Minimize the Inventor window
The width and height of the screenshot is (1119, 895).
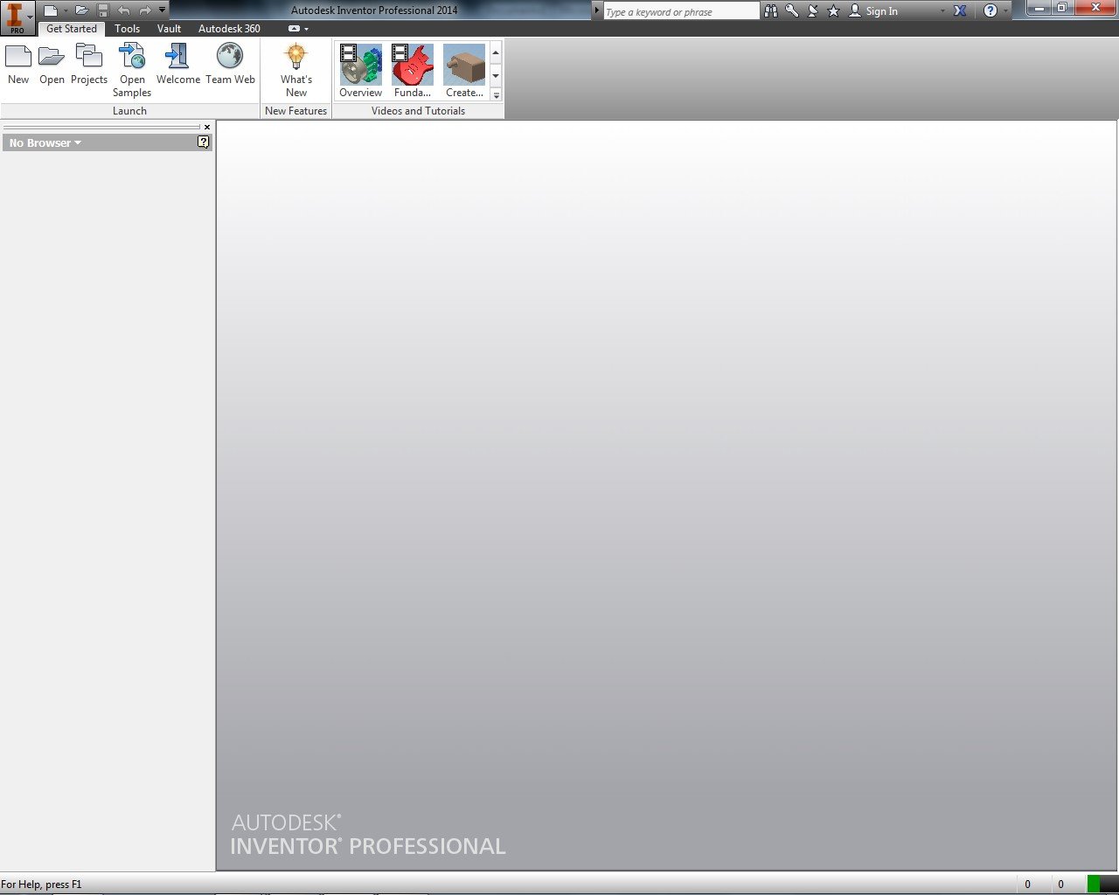(1038, 8)
